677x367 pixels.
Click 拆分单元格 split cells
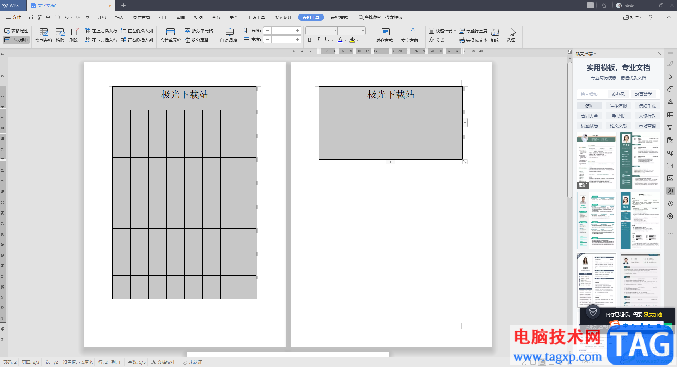point(199,31)
